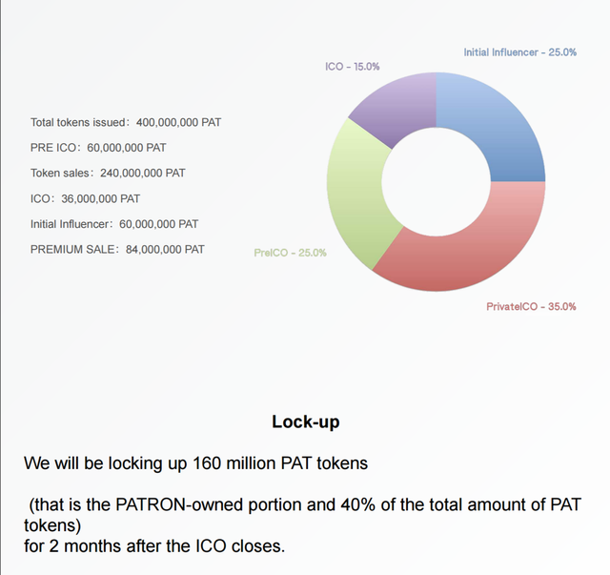This screenshot has height=575, width=610.
Task: Click the 'ICO: 36,000,000 PAT' line
Action: [85, 198]
